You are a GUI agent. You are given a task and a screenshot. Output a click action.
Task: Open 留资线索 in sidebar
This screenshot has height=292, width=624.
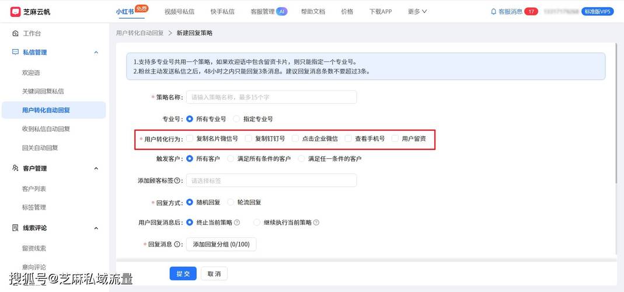[x=34, y=248]
